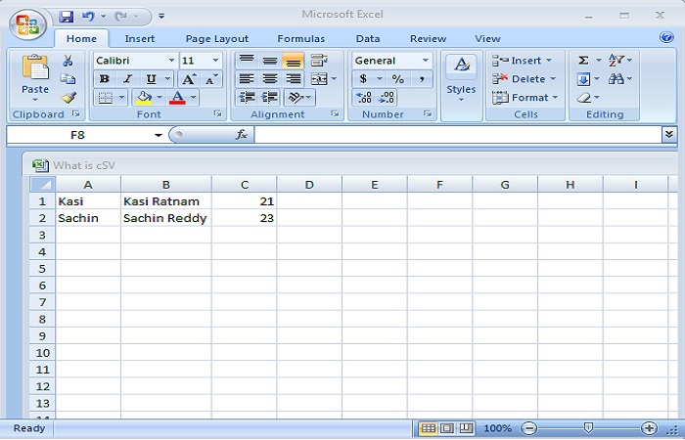The image size is (685, 440).
Task: Click the Insert Function fx button
Action: (x=242, y=135)
